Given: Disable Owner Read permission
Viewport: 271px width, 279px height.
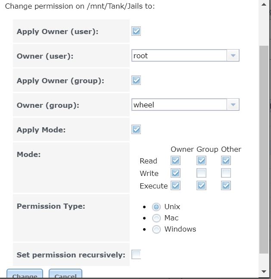Looking at the screenshot, I should coord(175,161).
